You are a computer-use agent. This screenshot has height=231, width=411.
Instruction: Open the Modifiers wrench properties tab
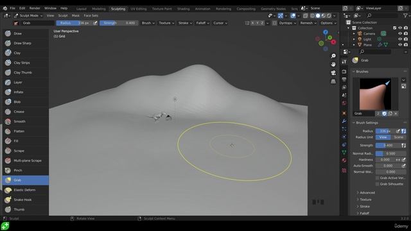pyautogui.click(x=344, y=121)
